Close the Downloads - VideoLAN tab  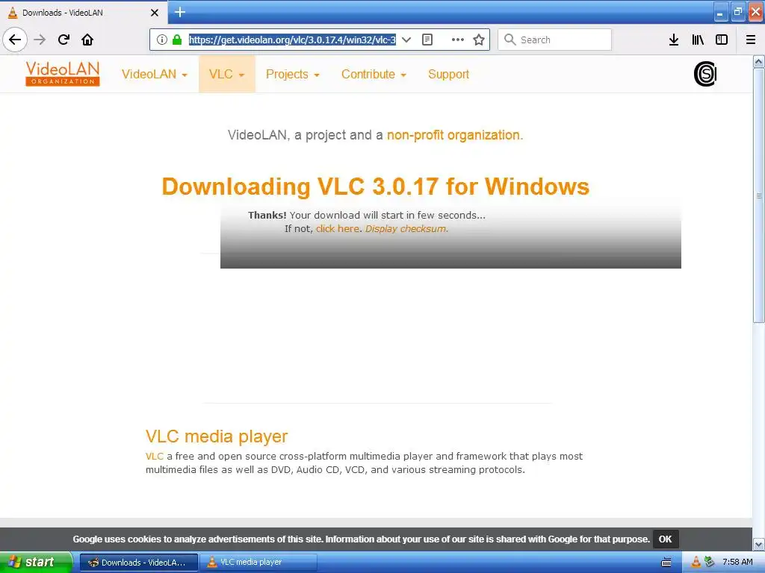[x=155, y=13]
